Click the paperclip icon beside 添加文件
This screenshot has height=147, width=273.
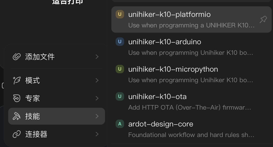(17, 57)
